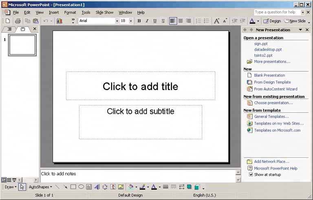
Task: Increase font size with the large A
Action: (216, 21)
